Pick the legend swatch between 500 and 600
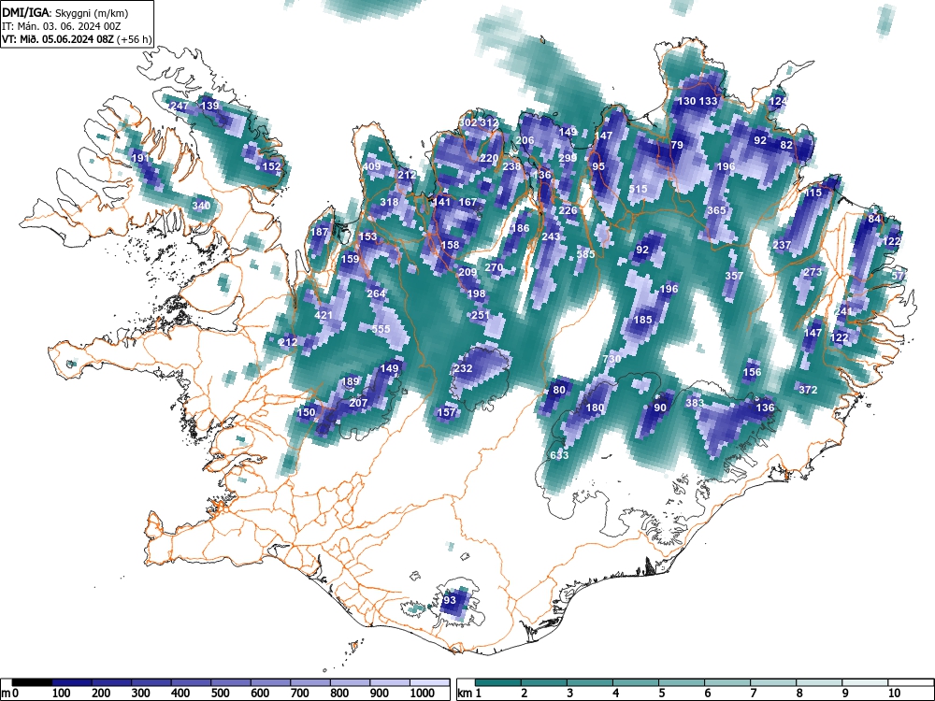This screenshot has height=701, width=935. coord(231,682)
